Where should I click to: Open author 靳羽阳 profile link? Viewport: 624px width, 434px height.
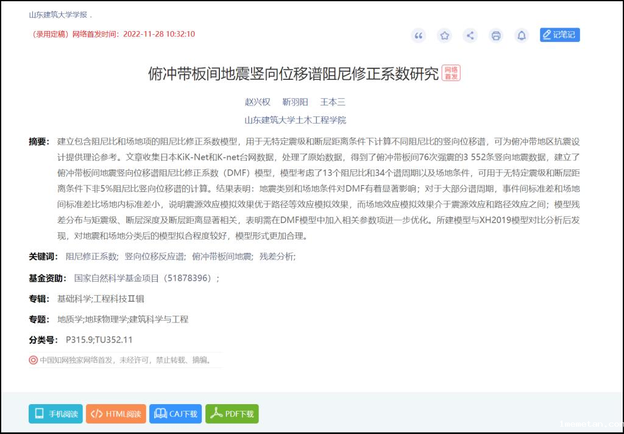(295, 102)
